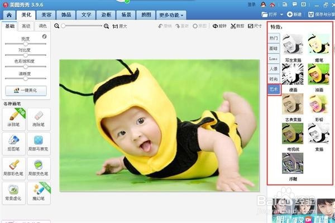Click the 一键美化 one-click beautify button
The height and width of the screenshot is (223, 335).
26,90
